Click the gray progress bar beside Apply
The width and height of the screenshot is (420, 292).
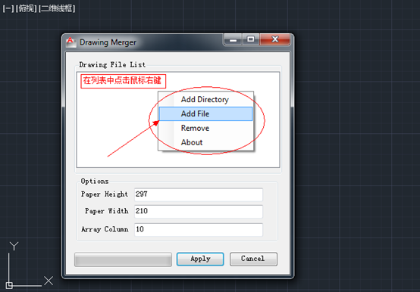click(x=123, y=259)
